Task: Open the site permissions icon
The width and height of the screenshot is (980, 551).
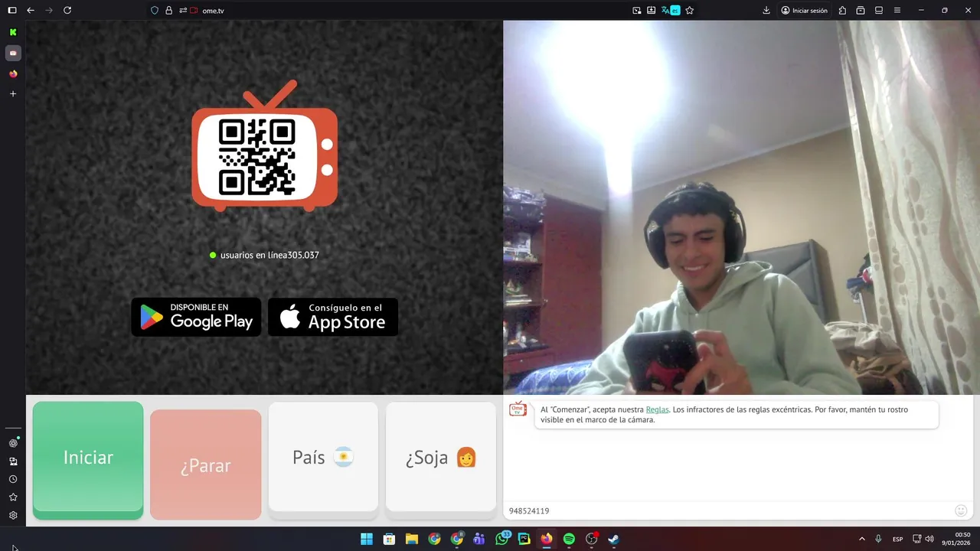Action: (x=183, y=10)
